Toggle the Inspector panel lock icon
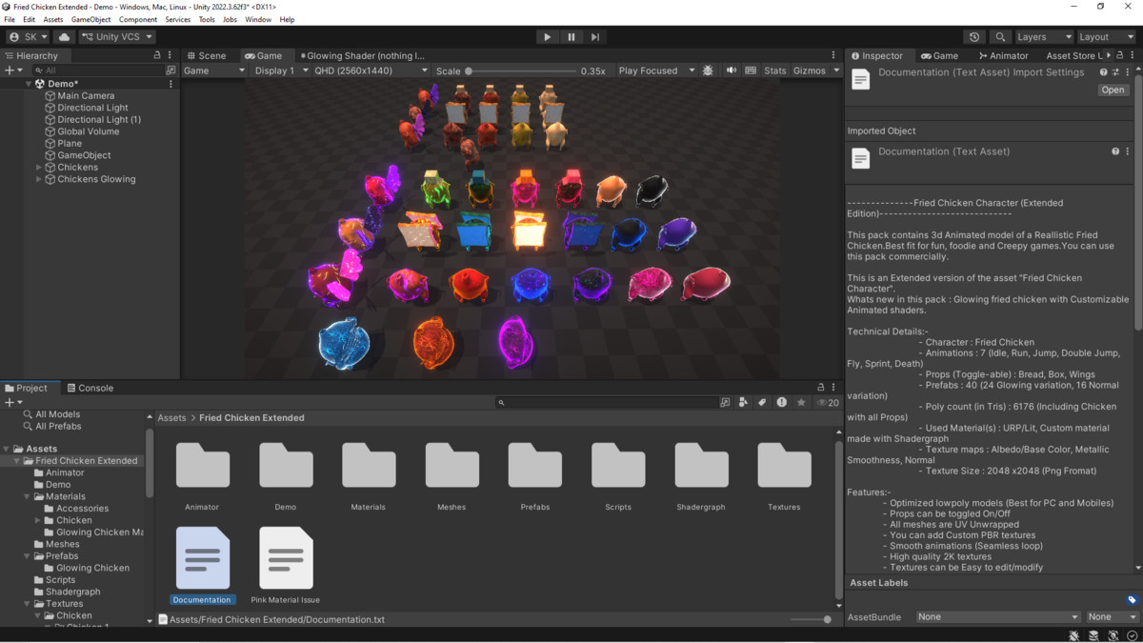The image size is (1143, 643). (1120, 55)
